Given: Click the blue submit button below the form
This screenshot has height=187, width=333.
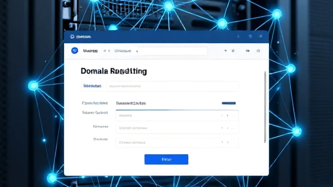Looking at the screenshot, I should pos(166,159).
